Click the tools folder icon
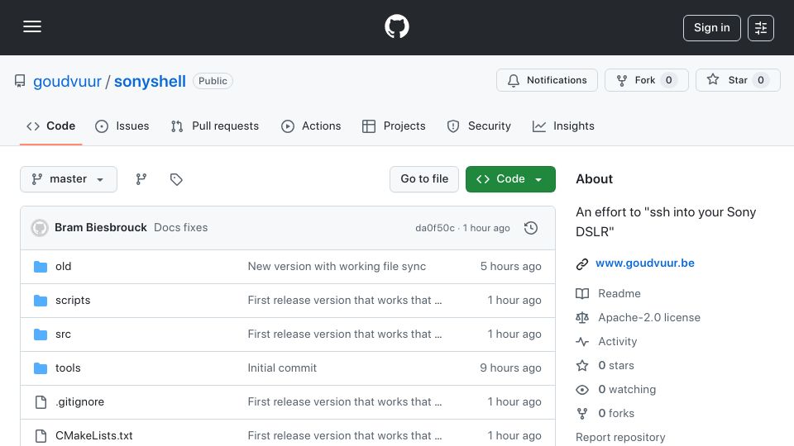Viewport: 794px width, 446px height. (x=41, y=368)
